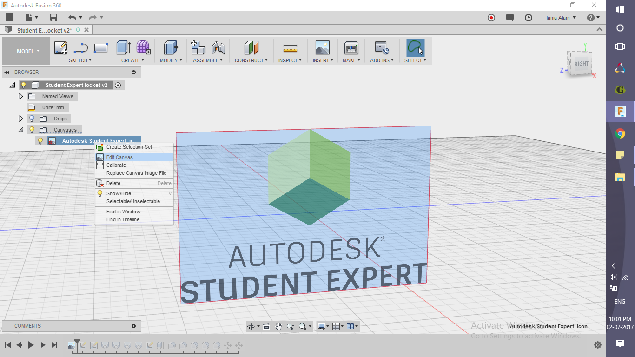
Task: Open the data panel grid icon
Action: [9, 18]
